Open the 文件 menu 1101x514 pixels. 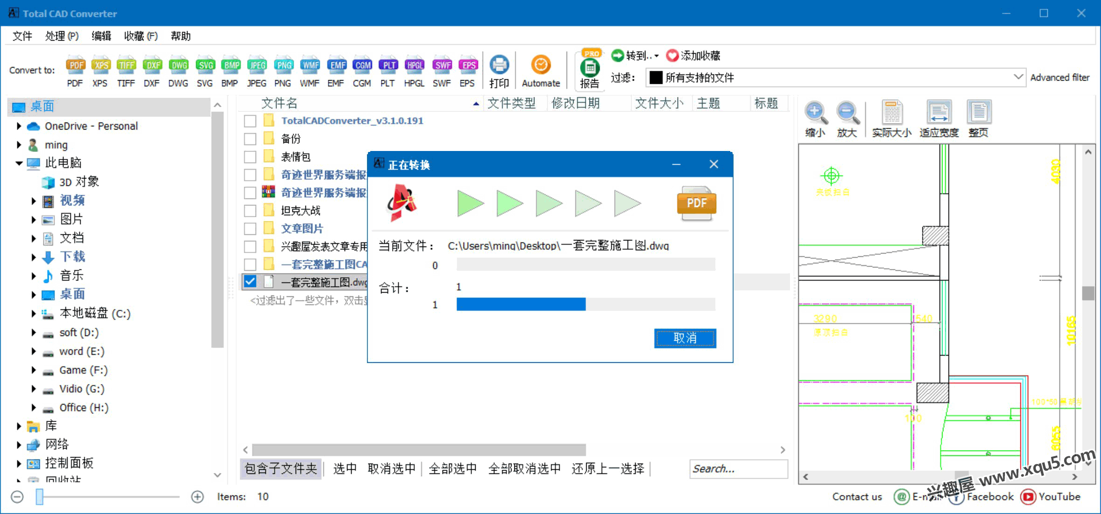tap(22, 36)
